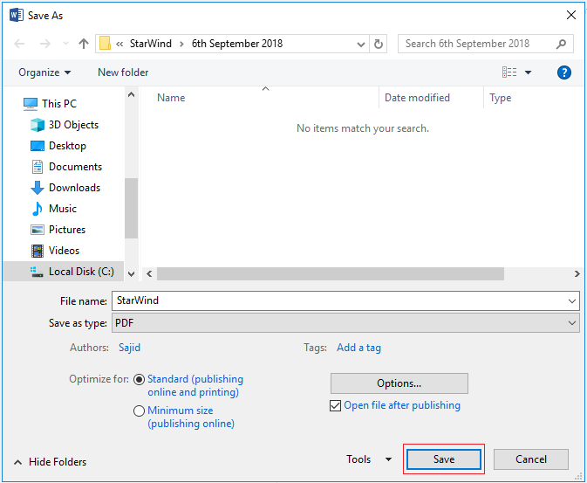Go up one folder level
587x483 pixels.
click(84, 44)
